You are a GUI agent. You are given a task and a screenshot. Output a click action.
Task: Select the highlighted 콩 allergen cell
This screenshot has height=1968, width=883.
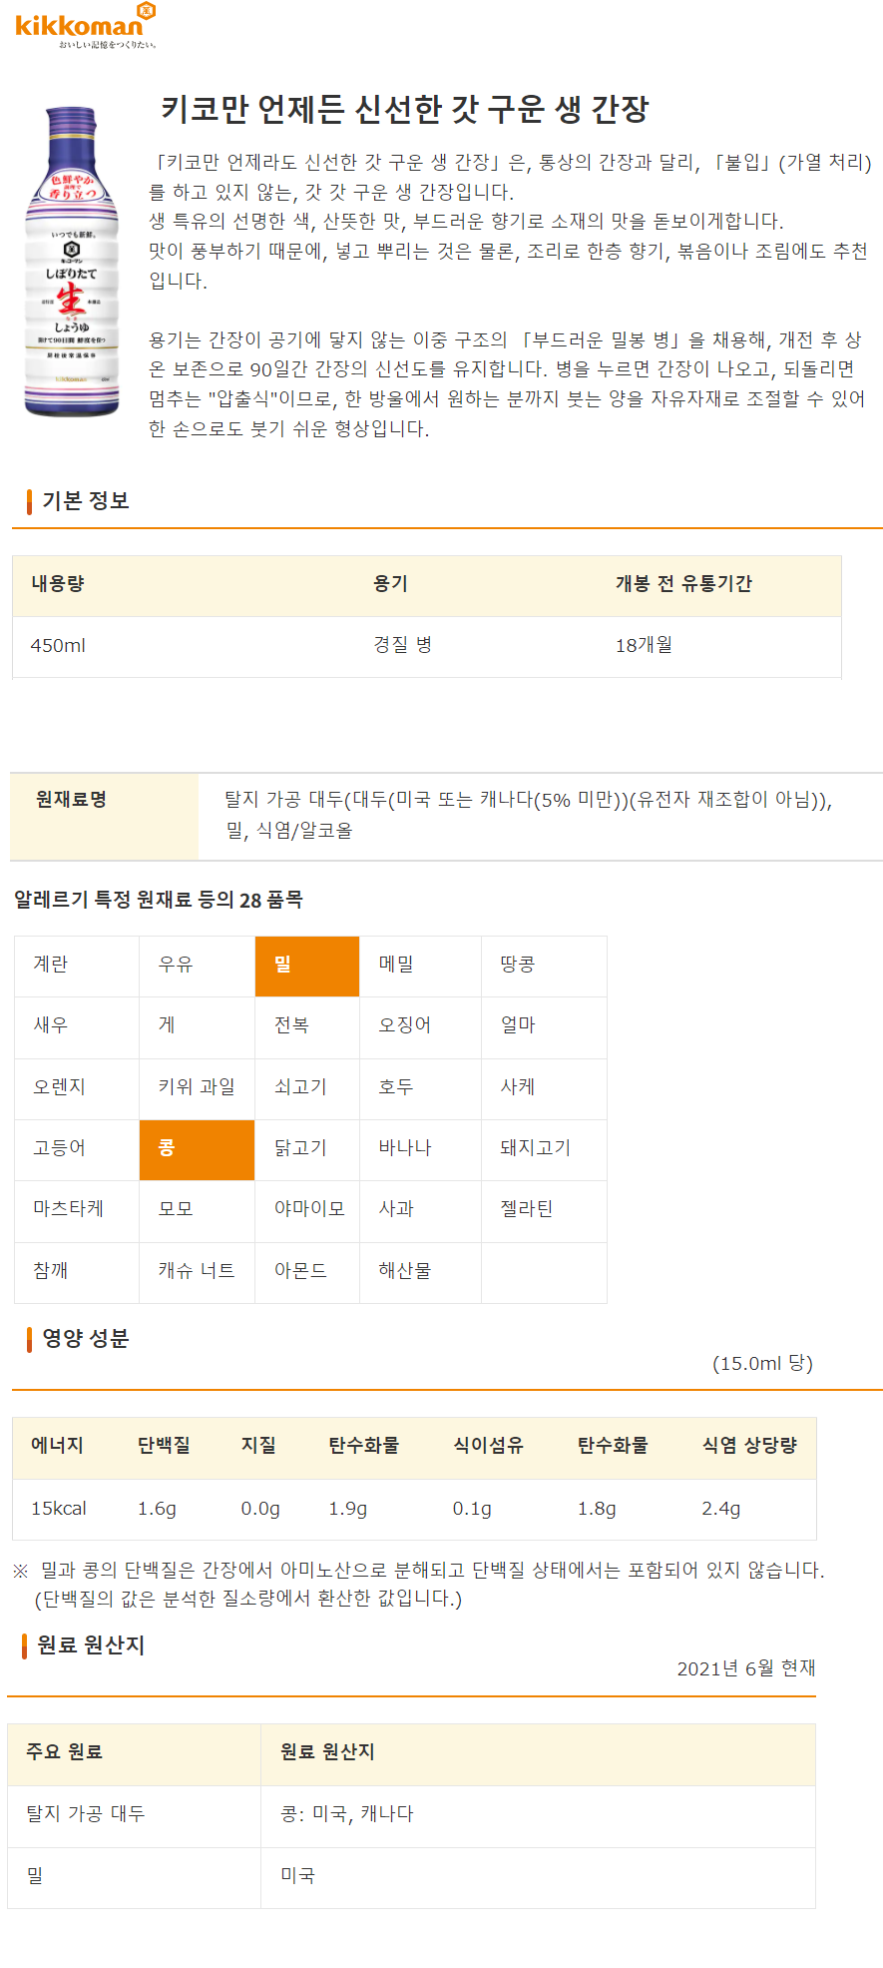click(197, 1150)
